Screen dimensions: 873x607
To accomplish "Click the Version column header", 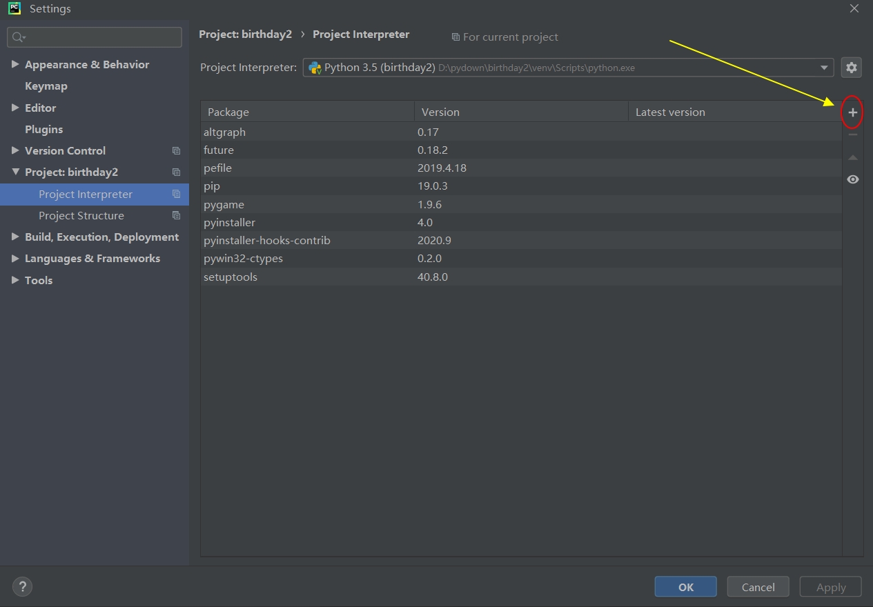I will (x=521, y=112).
